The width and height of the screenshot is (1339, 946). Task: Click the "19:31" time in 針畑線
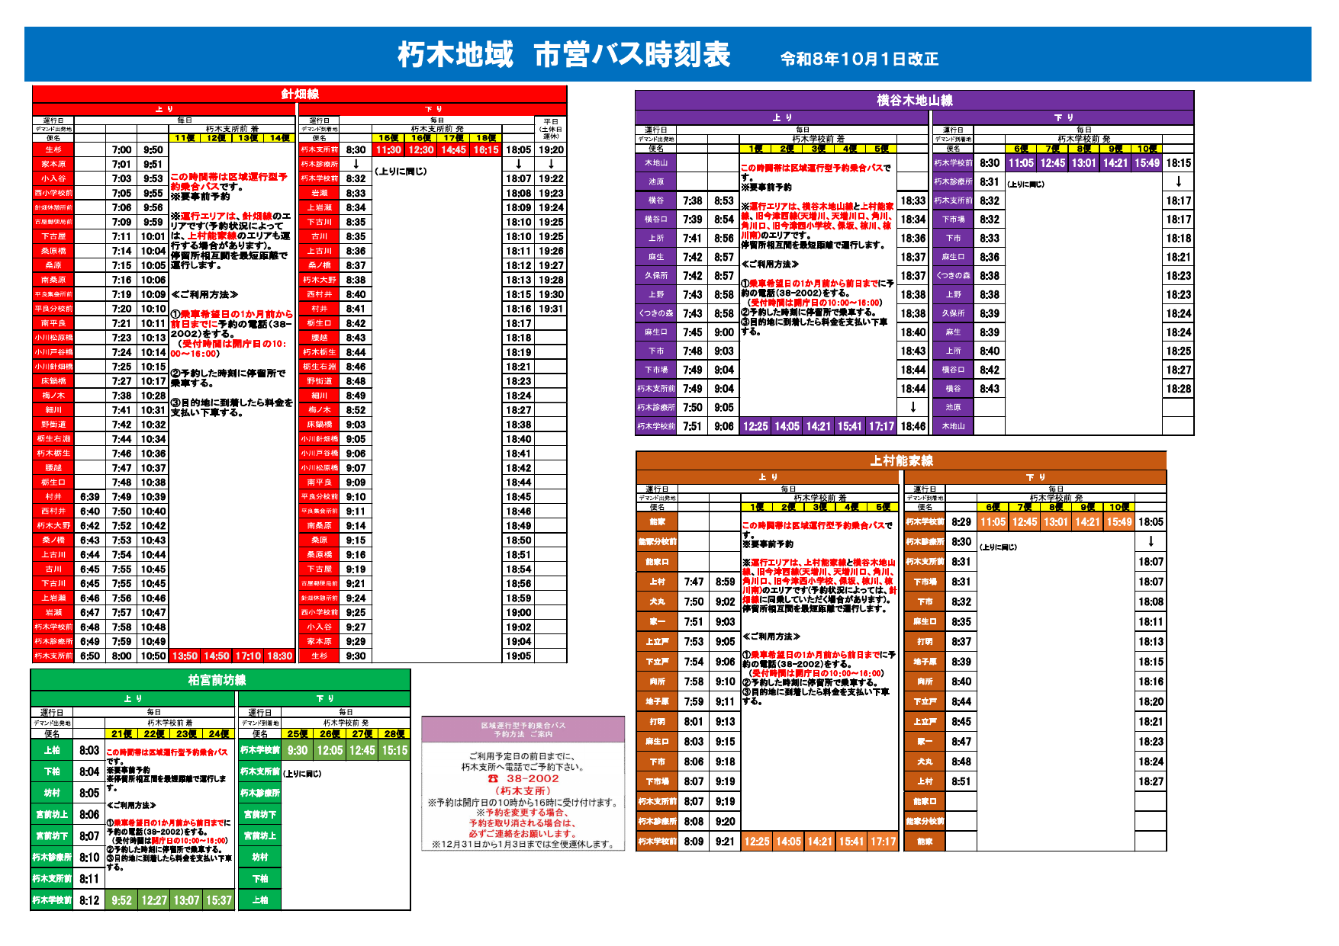552,309
